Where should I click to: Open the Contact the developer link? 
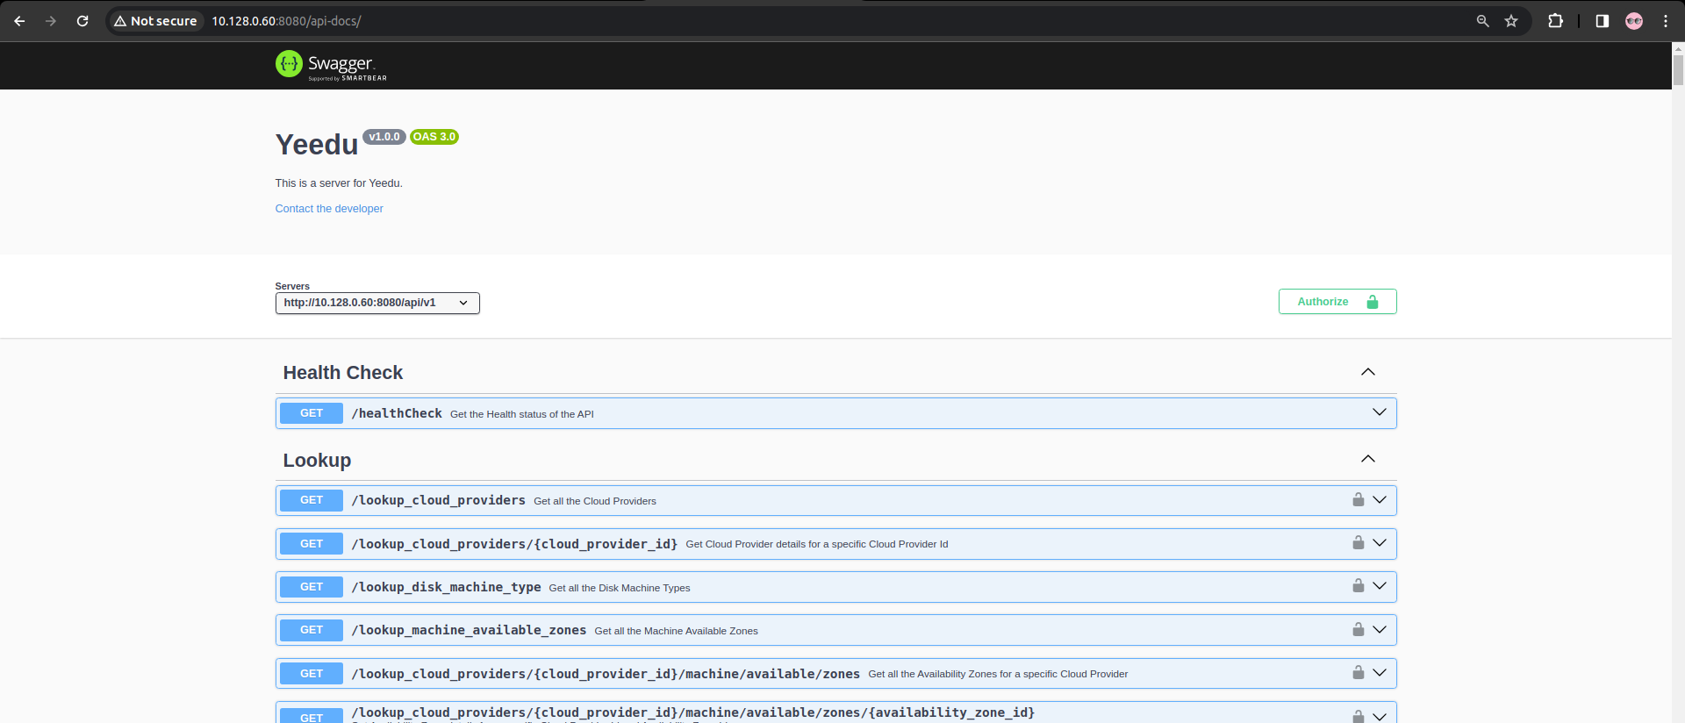[329, 209]
